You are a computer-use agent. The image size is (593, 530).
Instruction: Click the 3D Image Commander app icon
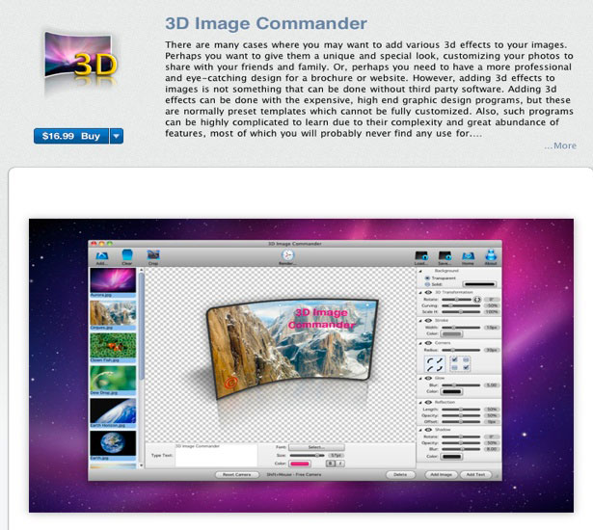tap(81, 61)
